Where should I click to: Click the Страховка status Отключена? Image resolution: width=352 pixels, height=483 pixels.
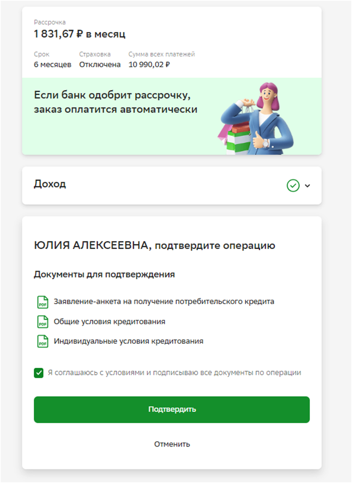(x=100, y=64)
